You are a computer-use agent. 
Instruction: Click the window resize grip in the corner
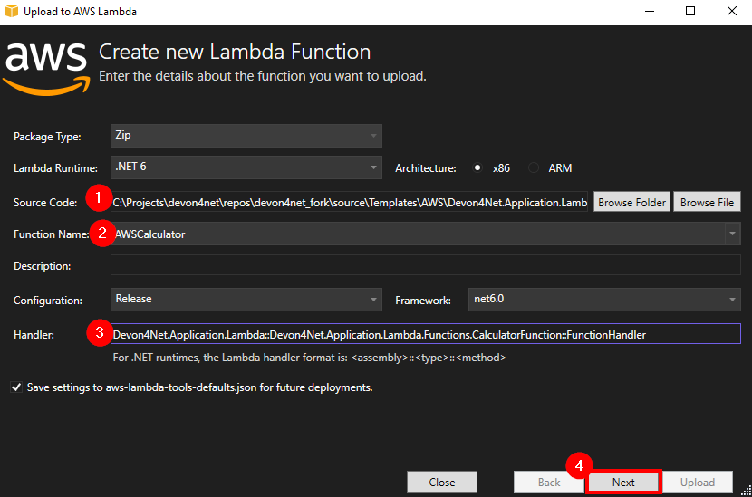pyautogui.click(x=747, y=492)
